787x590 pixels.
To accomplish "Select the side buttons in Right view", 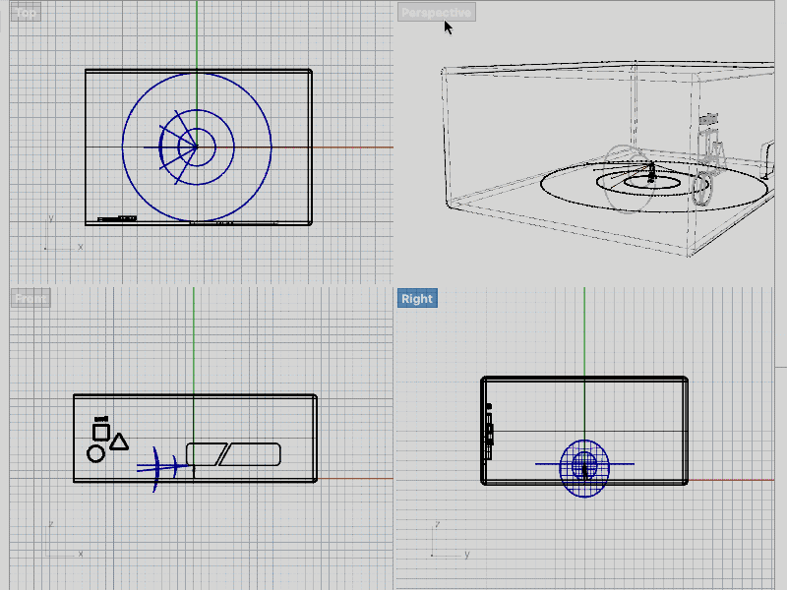I will pyautogui.click(x=489, y=433).
